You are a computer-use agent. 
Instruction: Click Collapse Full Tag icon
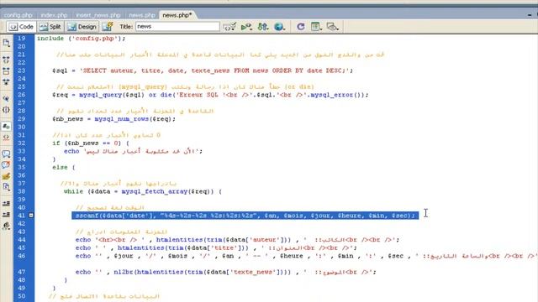pos(6,60)
